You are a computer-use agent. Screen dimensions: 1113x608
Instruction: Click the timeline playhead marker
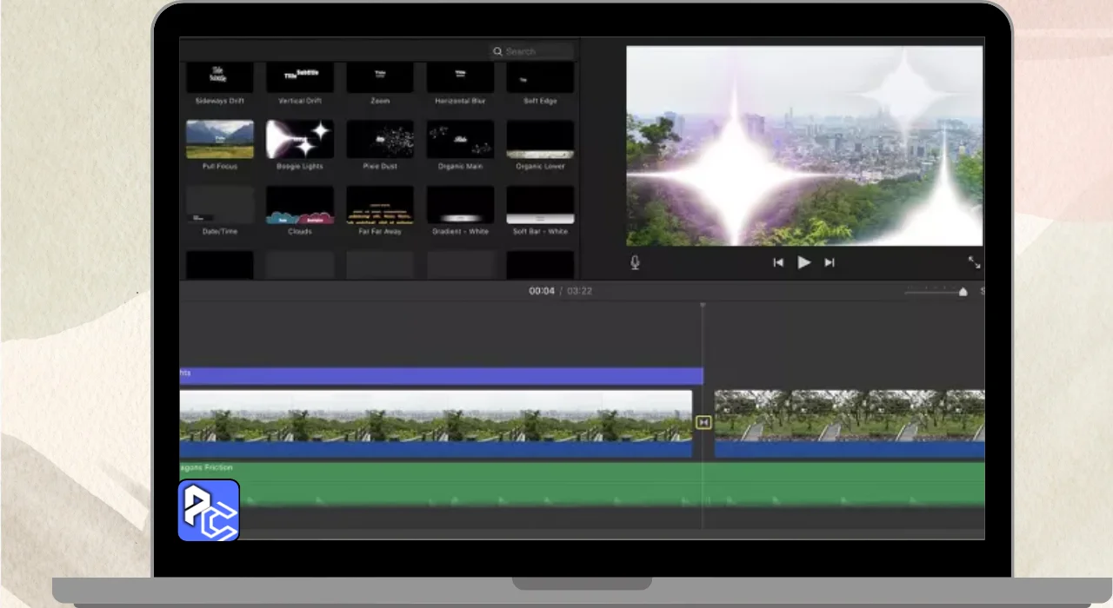[x=703, y=305]
